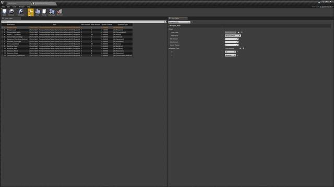Open the options arrow beside Spawner Type element 0
The width and height of the screenshot is (334, 187).
click(238, 52)
